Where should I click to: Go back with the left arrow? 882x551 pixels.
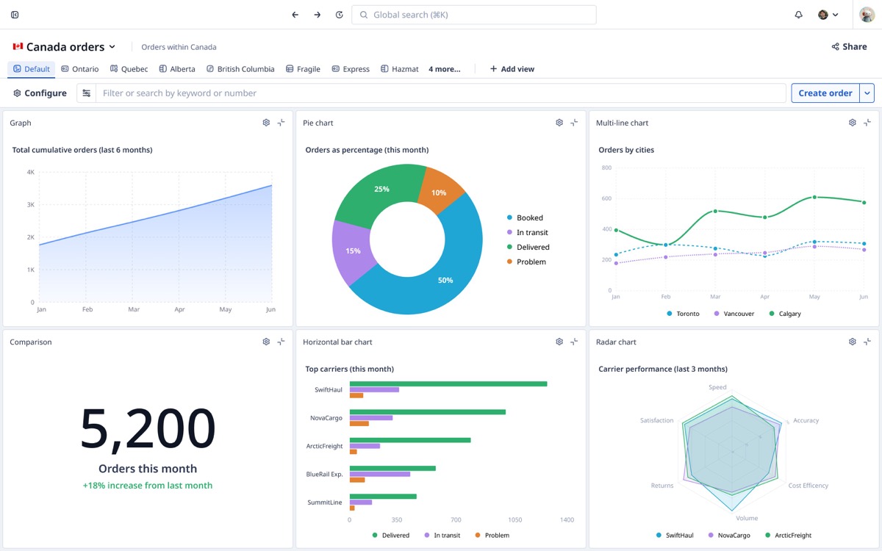[x=295, y=15]
